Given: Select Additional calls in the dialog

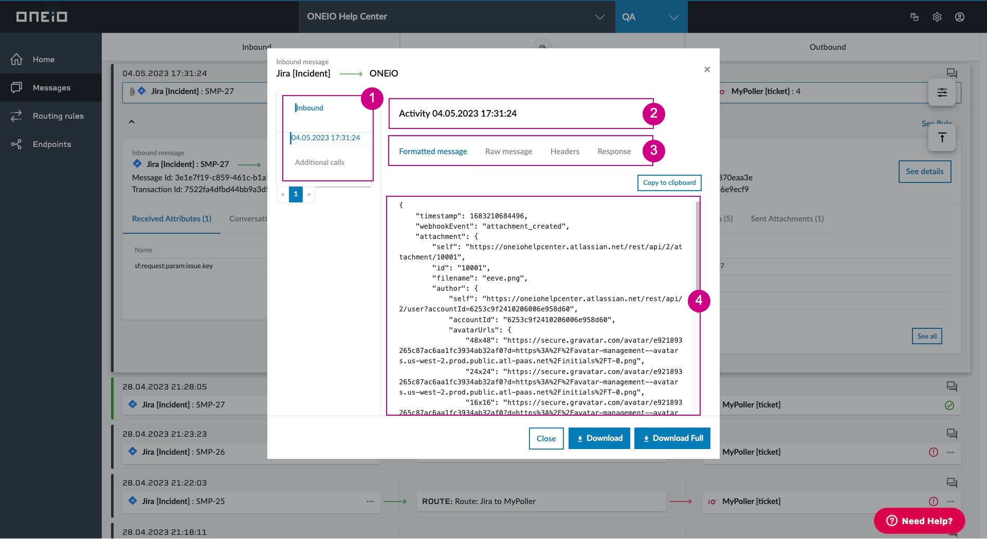Looking at the screenshot, I should point(319,162).
